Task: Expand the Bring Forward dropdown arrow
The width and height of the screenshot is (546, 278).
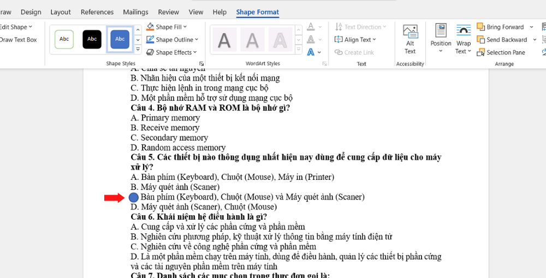Action: pyautogui.click(x=531, y=27)
